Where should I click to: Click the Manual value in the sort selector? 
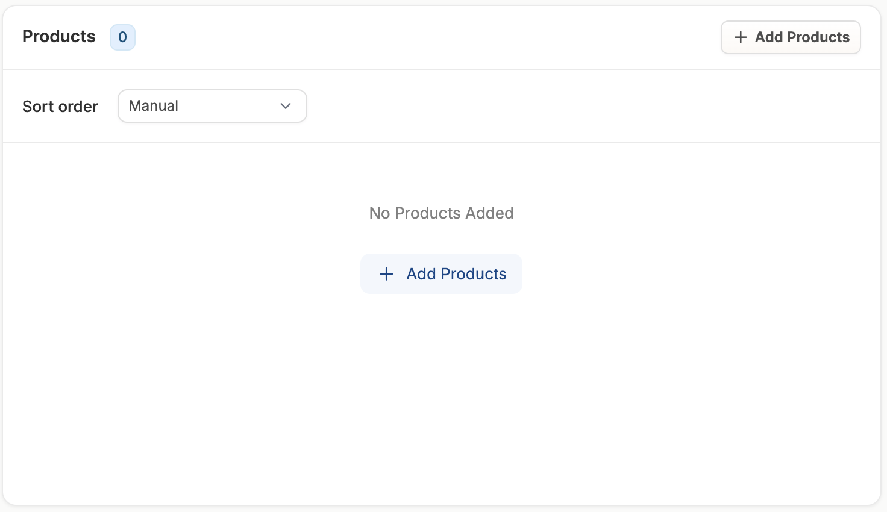154,106
